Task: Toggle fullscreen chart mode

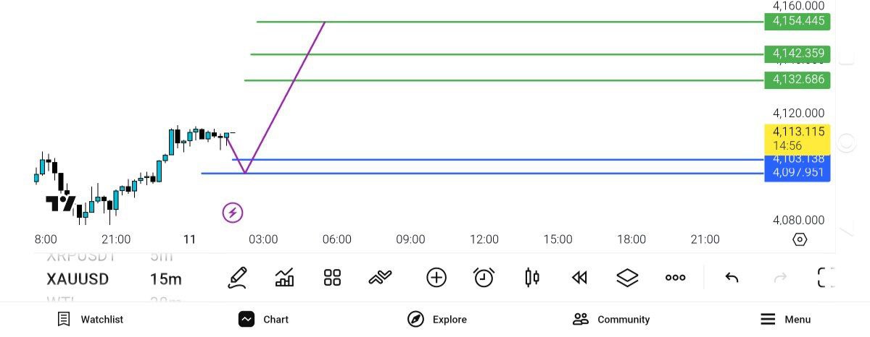Action: point(826,278)
